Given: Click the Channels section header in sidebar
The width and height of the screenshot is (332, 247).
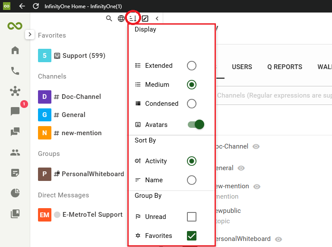Looking at the screenshot, I should (x=52, y=76).
